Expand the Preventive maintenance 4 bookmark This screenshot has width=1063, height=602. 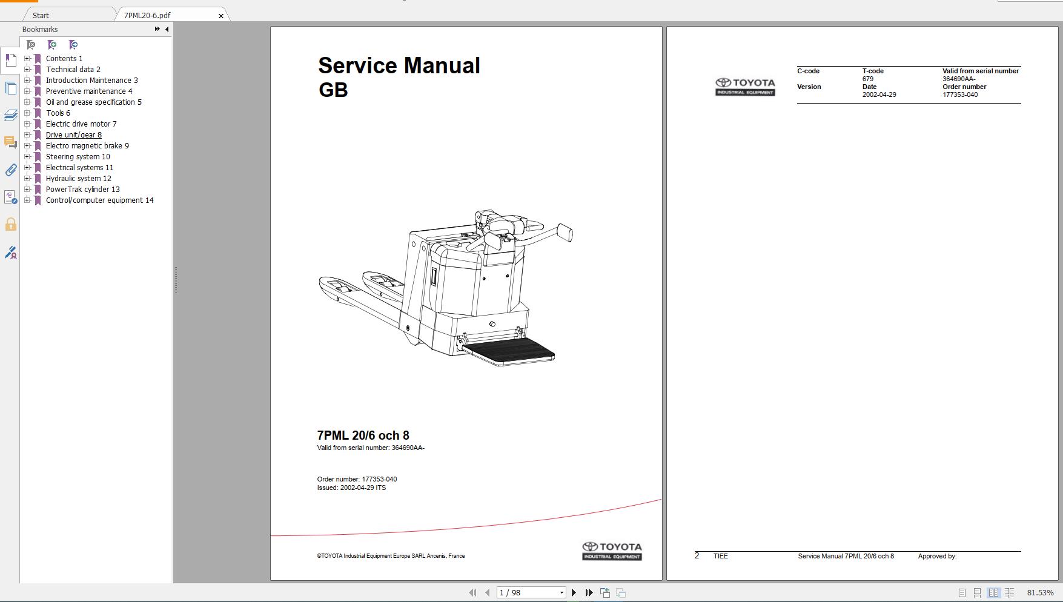[27, 91]
